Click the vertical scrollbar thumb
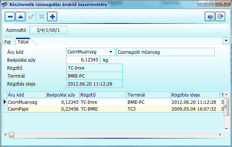Image resolution: width=232 pixels, height=147 pixels. (x=226, y=106)
